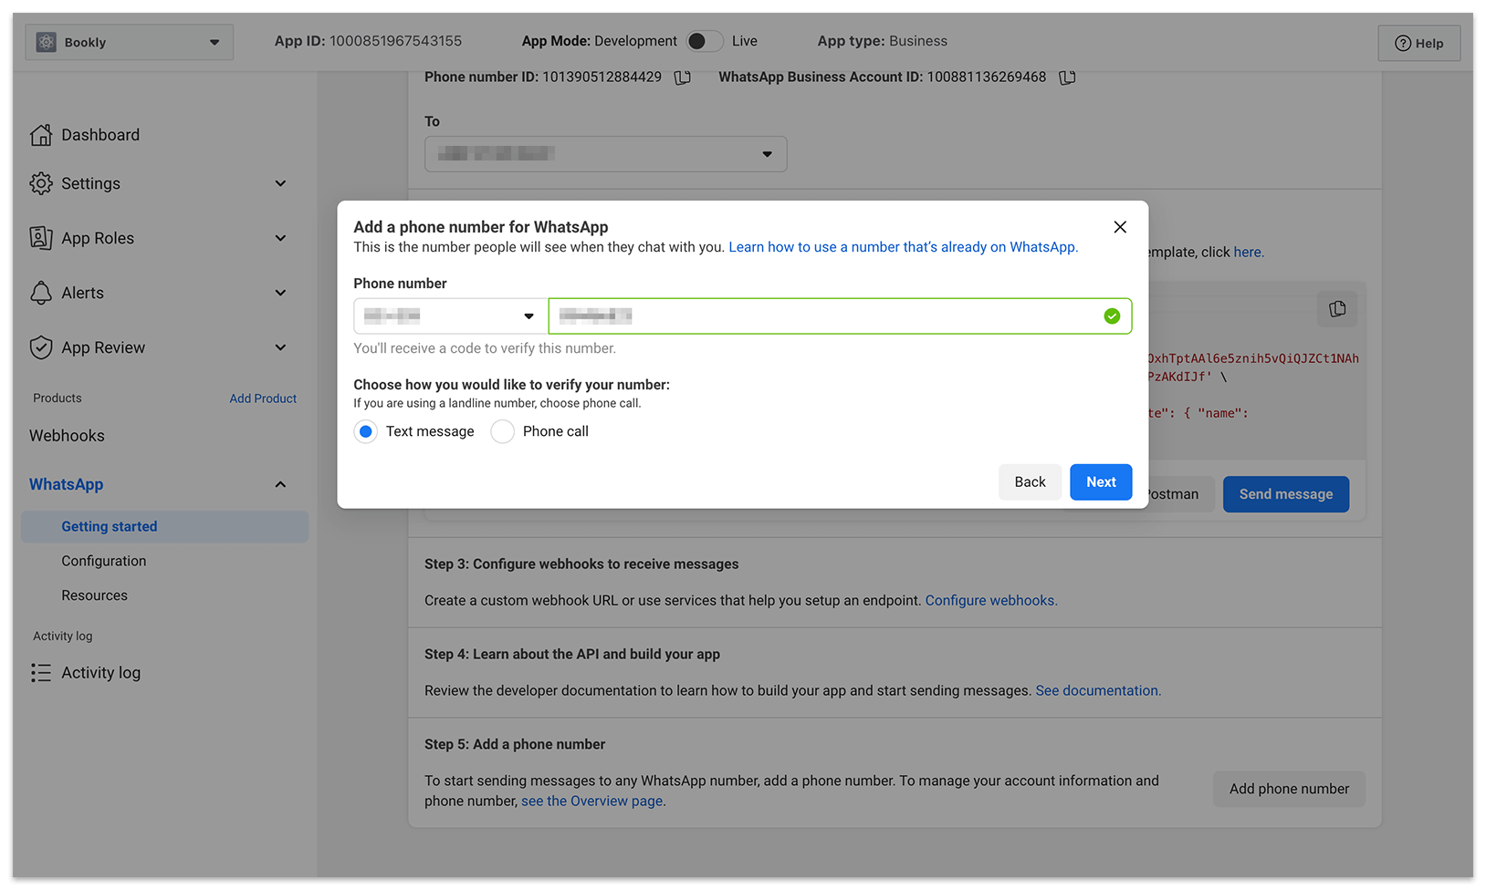Close the Add a phone number dialog

tap(1120, 227)
